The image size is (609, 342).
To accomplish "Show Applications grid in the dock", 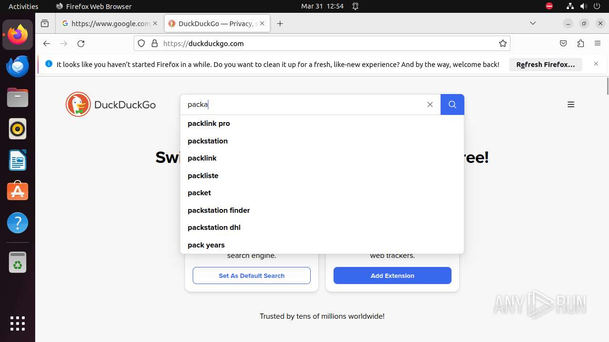I will tap(18, 323).
